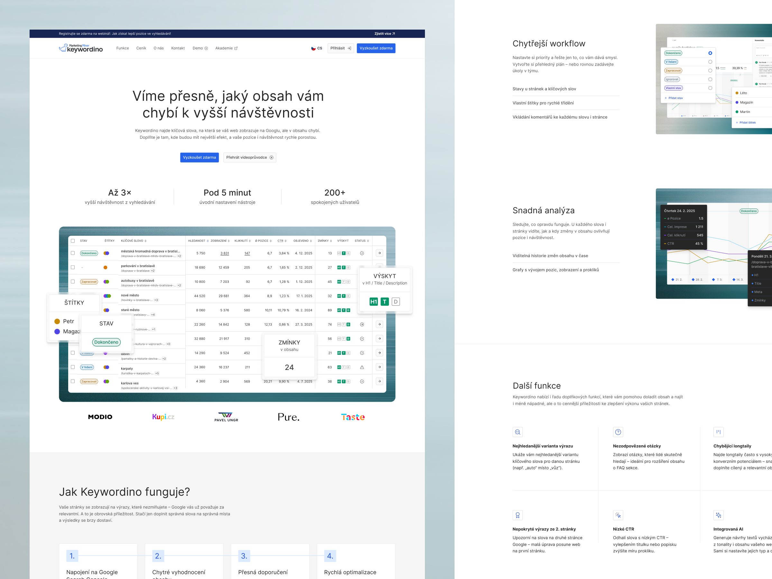This screenshot has height=579, width=772.
Task: Click the AI sparkle icon above 'Integrovaná AI'
Action: point(719,515)
